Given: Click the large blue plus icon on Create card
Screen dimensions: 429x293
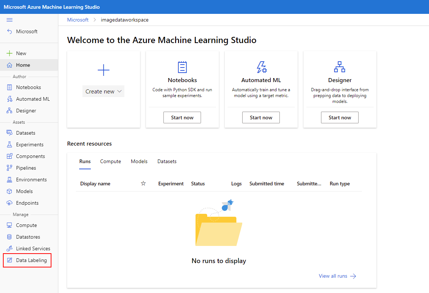Looking at the screenshot, I should pyautogui.click(x=104, y=70).
